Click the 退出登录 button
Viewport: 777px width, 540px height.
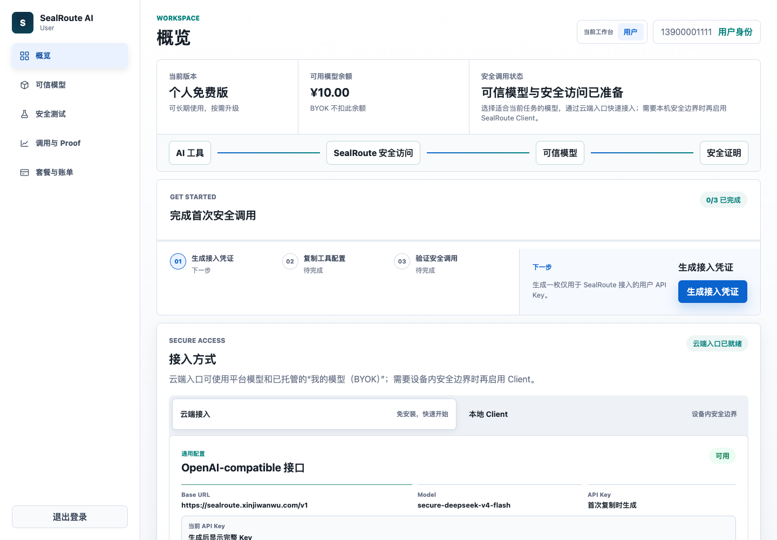70,517
